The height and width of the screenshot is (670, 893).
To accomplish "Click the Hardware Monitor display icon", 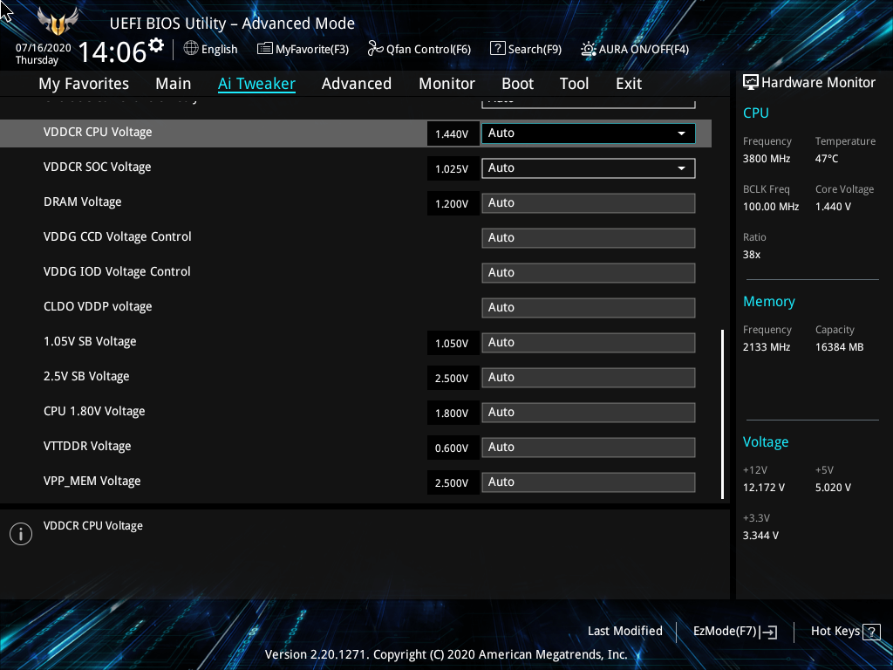I will click(x=751, y=83).
